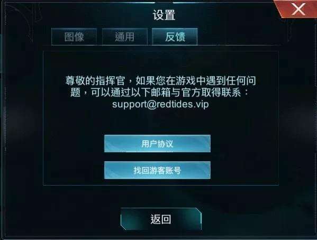
Task: Click the line mentioning 邮箱与官方取得联系
Action: click(x=159, y=93)
